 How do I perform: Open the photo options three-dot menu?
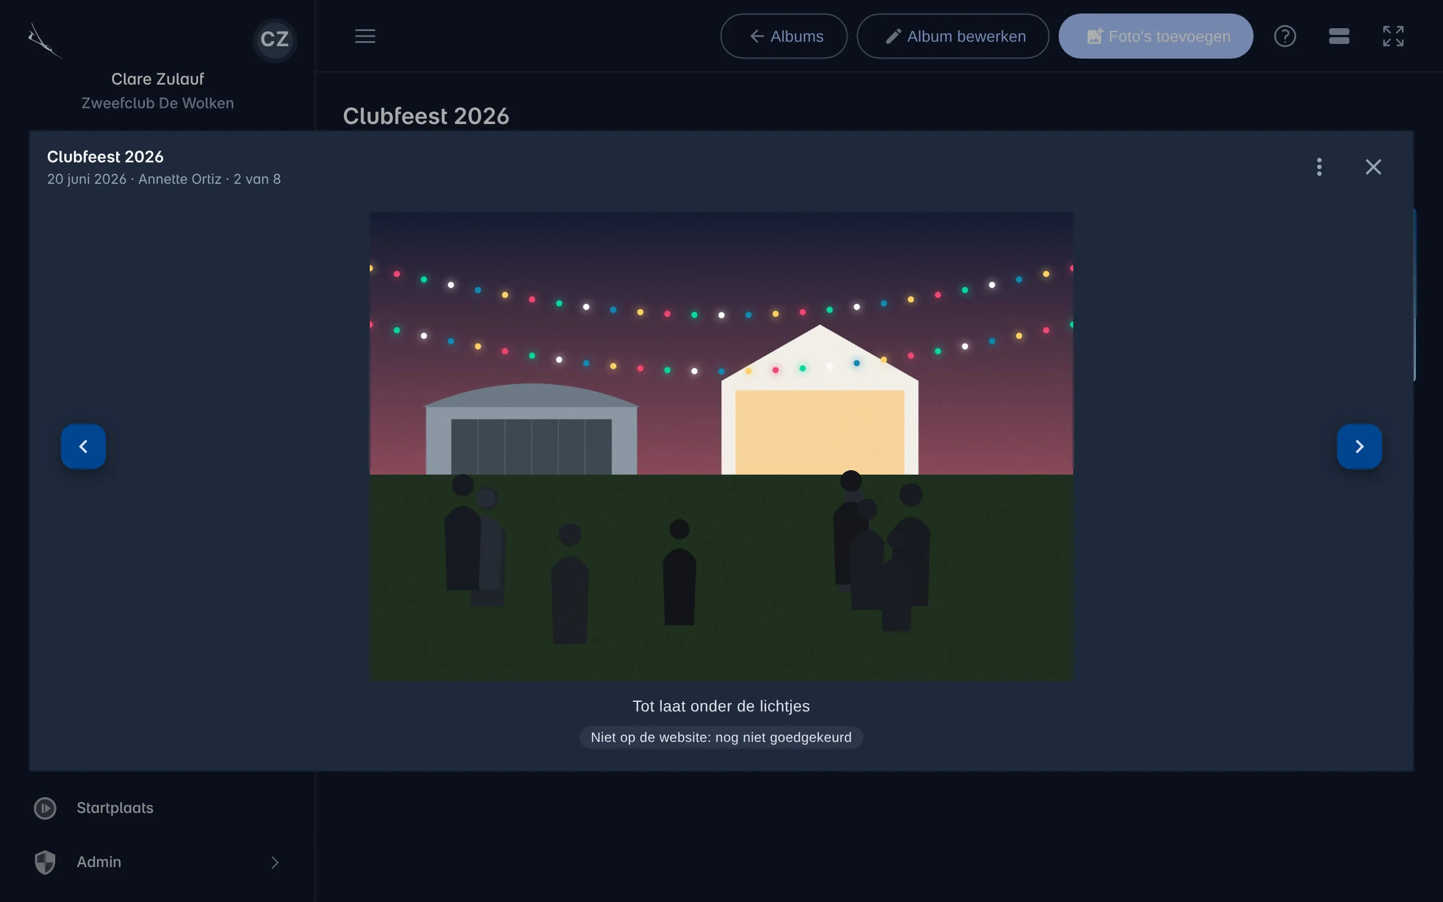(x=1319, y=167)
